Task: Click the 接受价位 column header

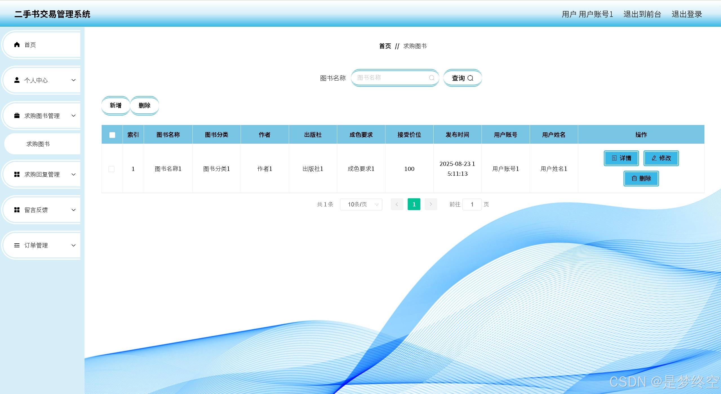Action: click(x=409, y=135)
